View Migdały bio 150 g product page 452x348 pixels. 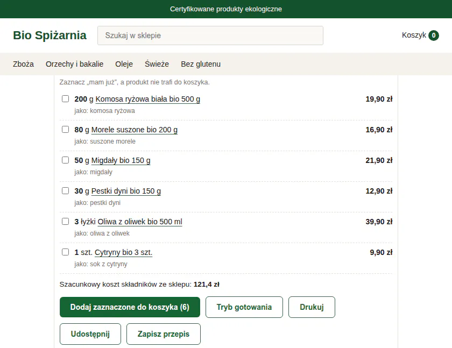(x=121, y=160)
